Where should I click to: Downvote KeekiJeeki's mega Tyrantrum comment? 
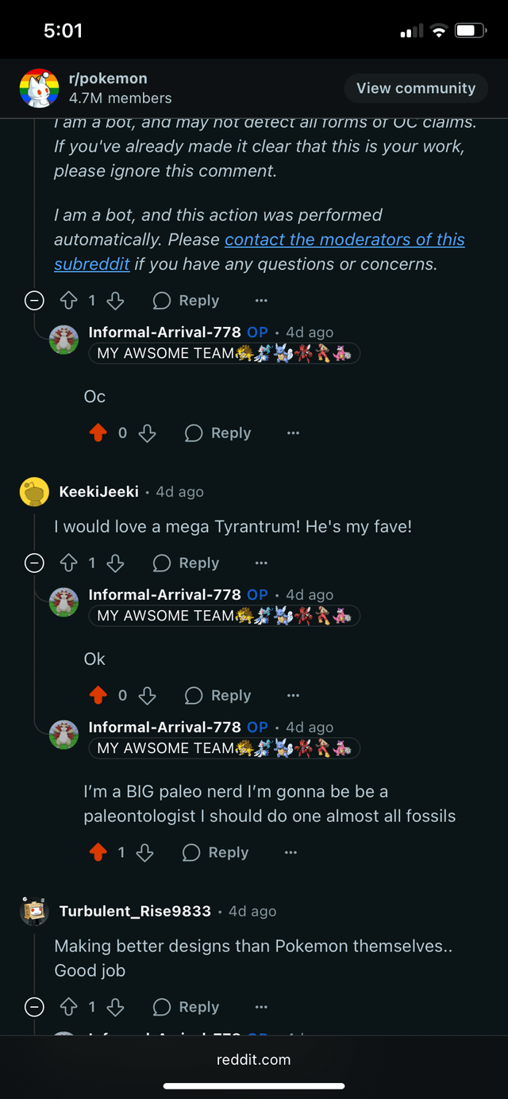point(115,563)
